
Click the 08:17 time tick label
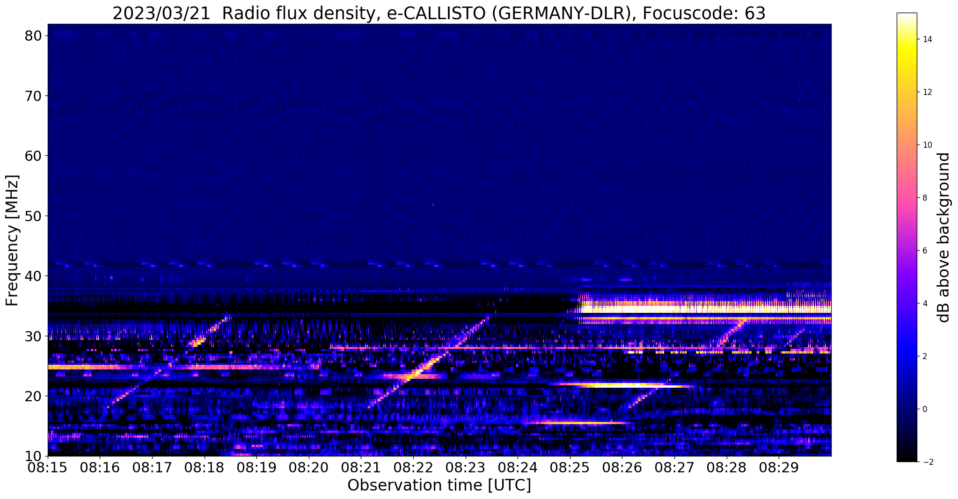tap(152, 468)
